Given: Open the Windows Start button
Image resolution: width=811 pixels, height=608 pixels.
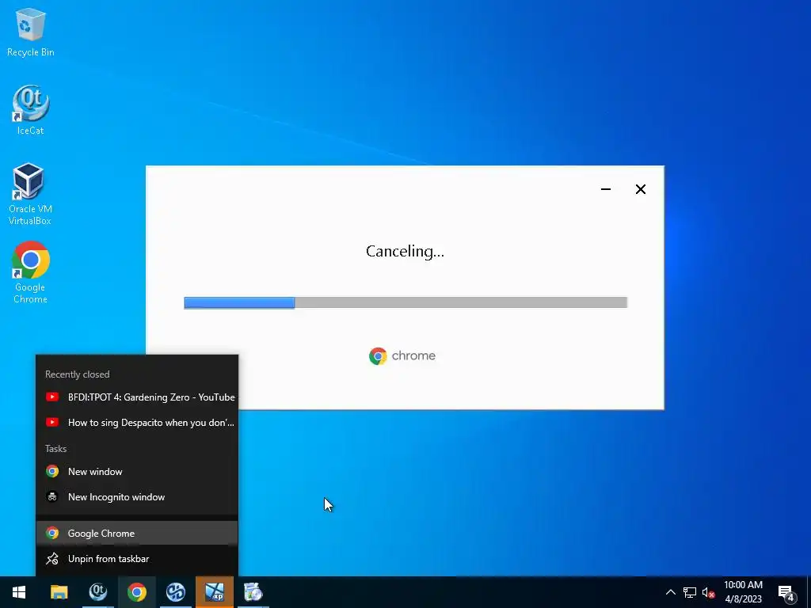Looking at the screenshot, I should [x=19, y=592].
